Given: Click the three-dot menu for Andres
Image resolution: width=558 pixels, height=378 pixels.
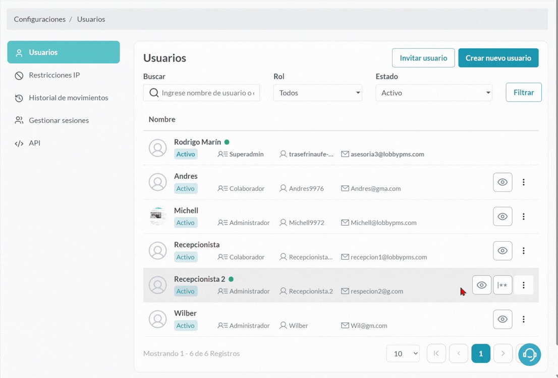Looking at the screenshot, I should (523, 182).
